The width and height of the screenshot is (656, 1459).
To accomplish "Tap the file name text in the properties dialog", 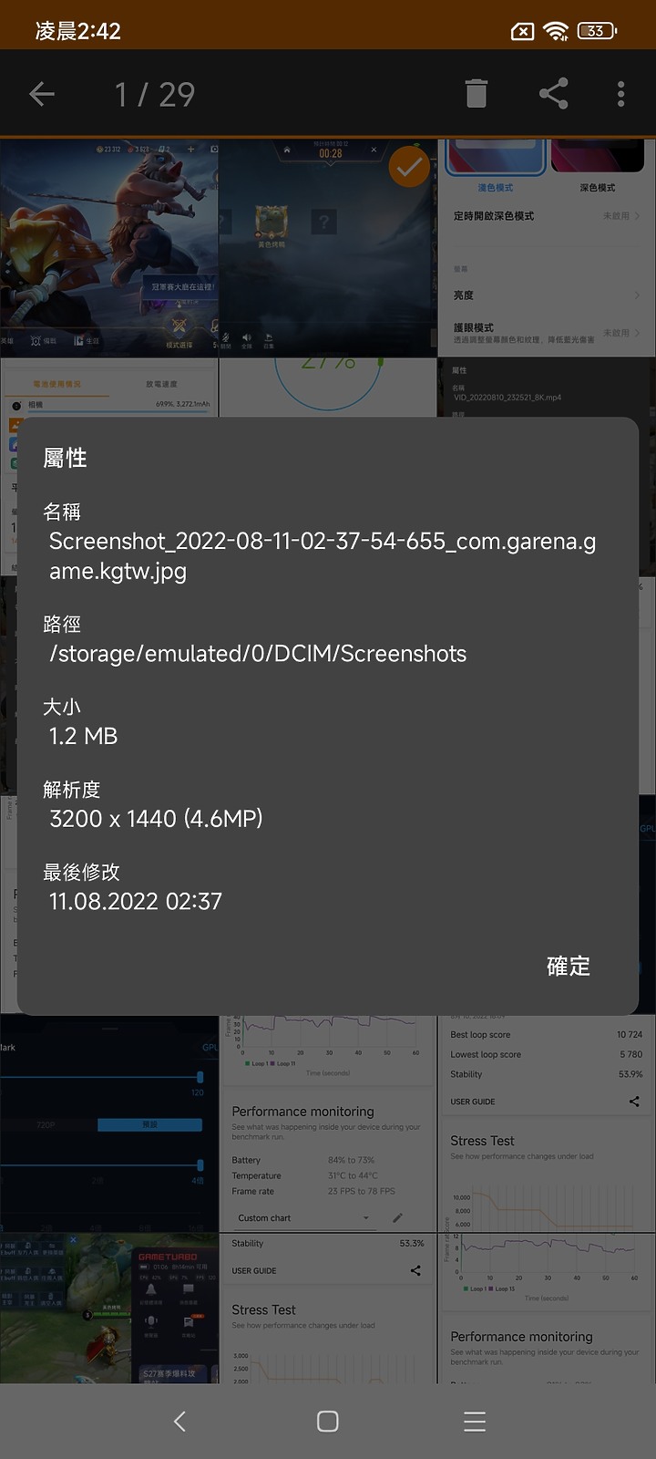I will click(x=323, y=555).
